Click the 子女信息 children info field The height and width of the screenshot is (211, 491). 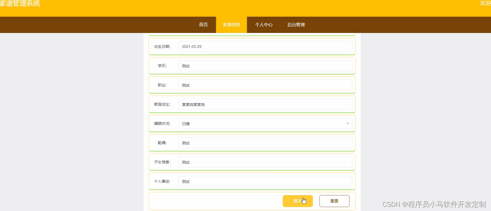[266, 162]
